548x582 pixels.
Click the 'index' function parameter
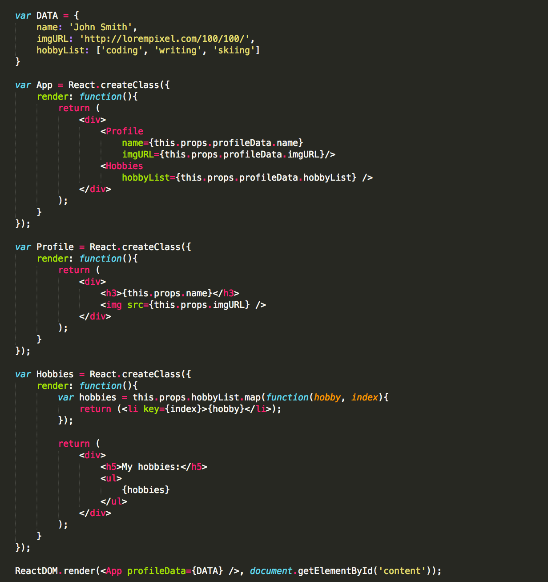click(x=365, y=397)
